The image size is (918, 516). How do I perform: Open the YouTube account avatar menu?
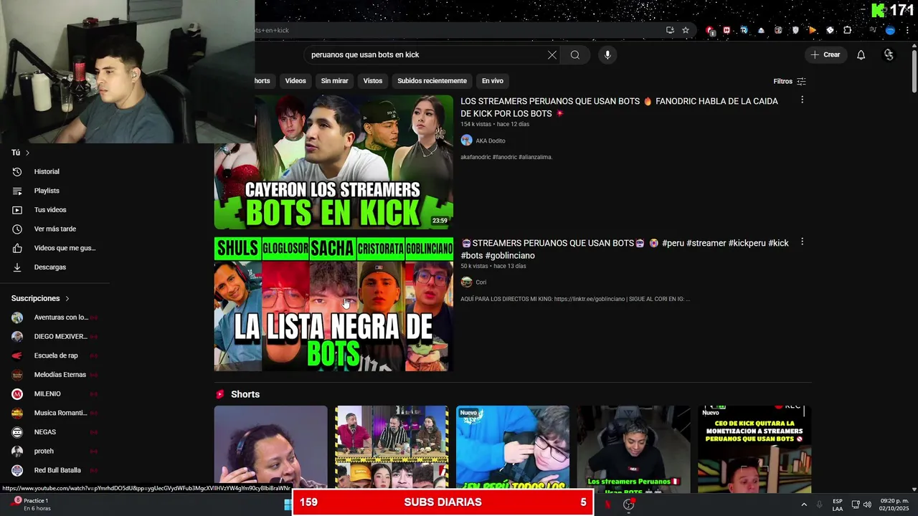click(889, 55)
